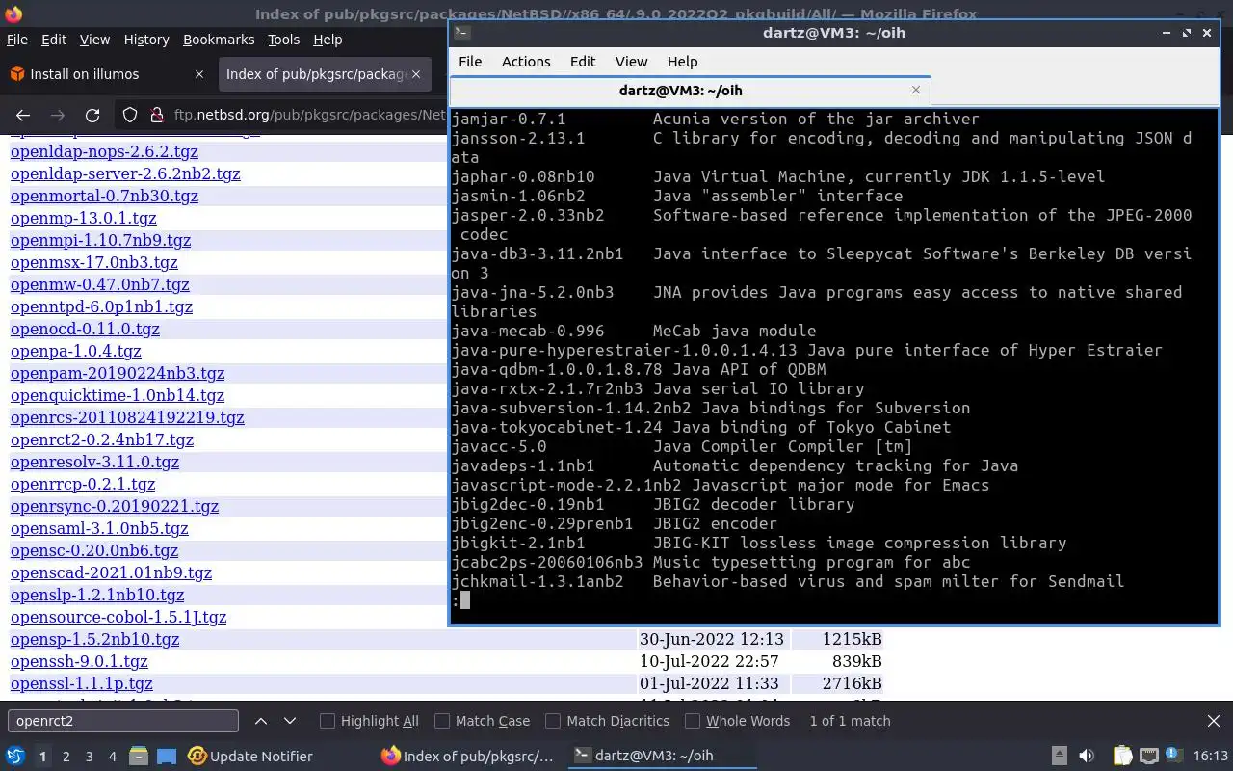
Task: Reload the page in Firefox
Action: tap(92, 115)
